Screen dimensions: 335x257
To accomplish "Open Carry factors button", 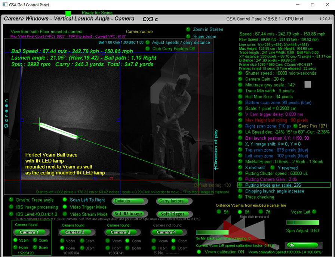I will point(174,201).
